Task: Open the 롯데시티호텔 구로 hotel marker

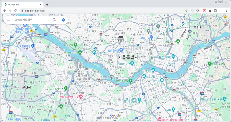Action: pos(81,97)
